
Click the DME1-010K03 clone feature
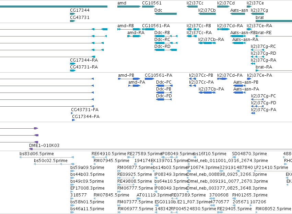(x=161, y=149)
